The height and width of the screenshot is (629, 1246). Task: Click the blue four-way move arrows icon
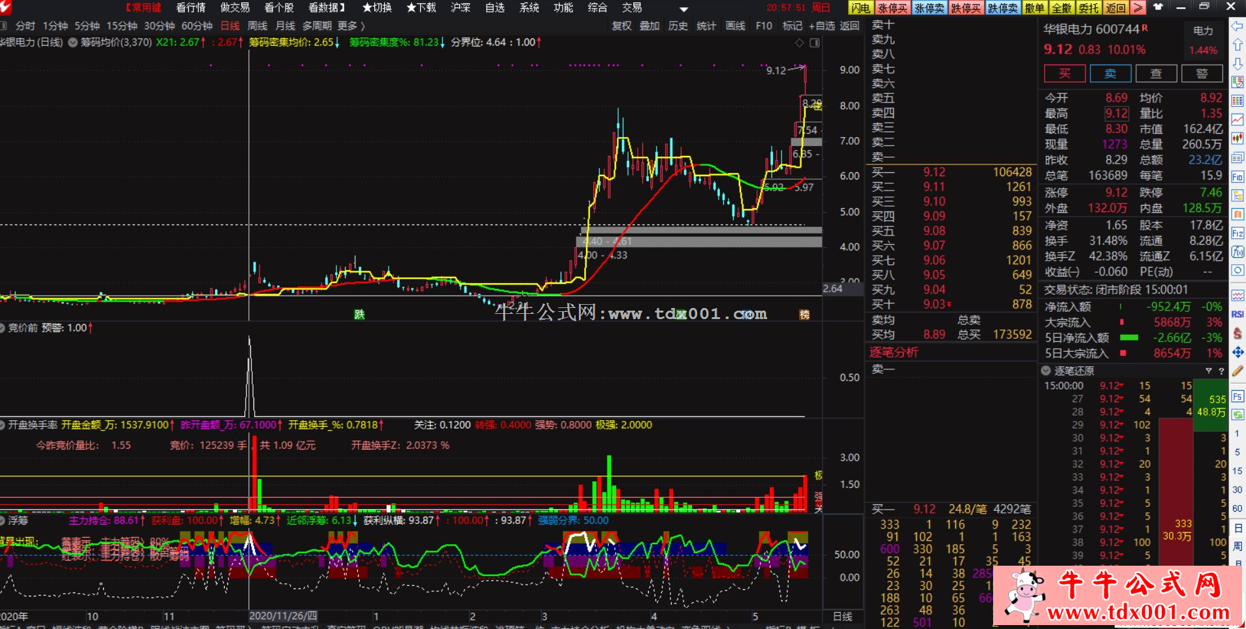pos(1238,352)
